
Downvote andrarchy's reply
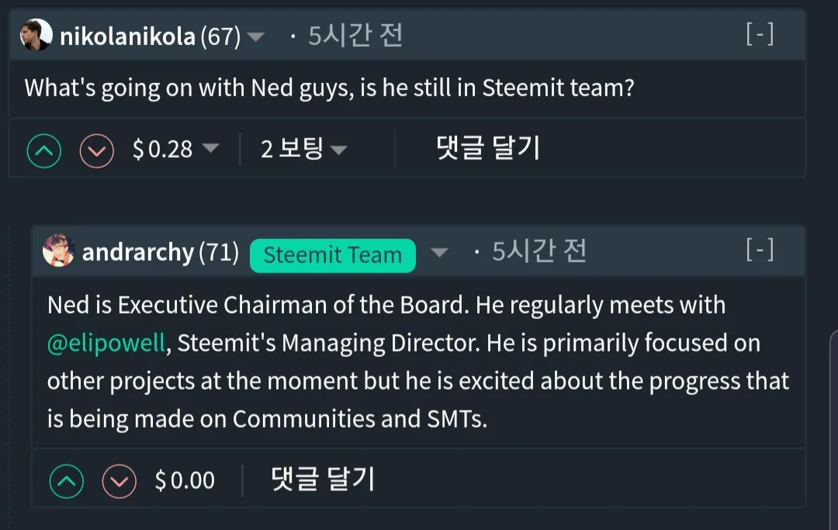pos(119,482)
